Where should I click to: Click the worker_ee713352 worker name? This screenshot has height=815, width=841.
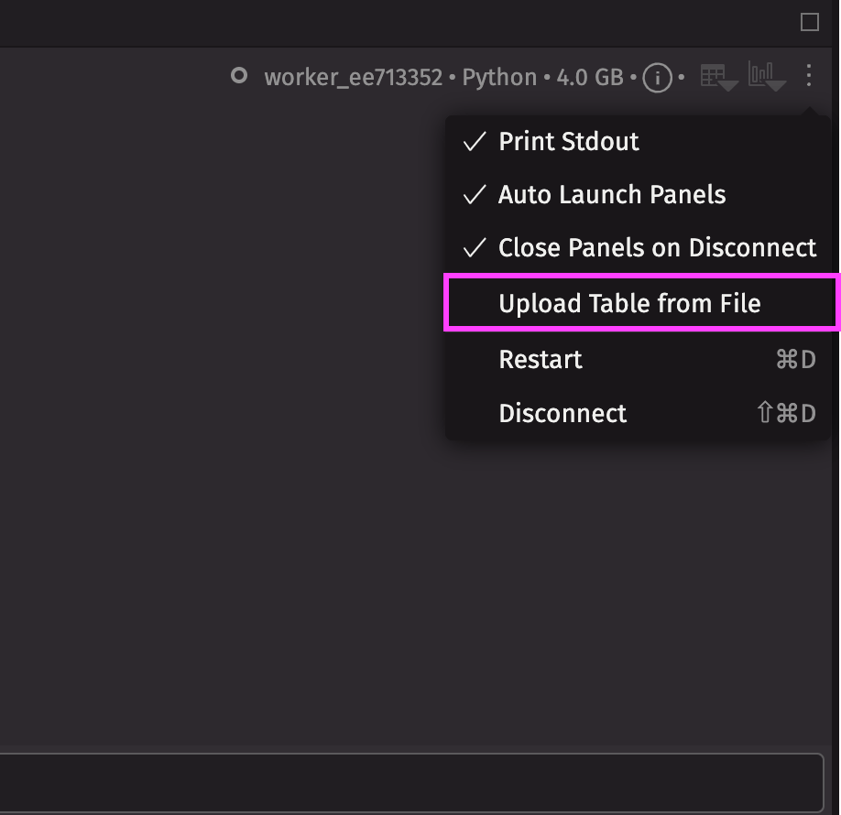(353, 77)
